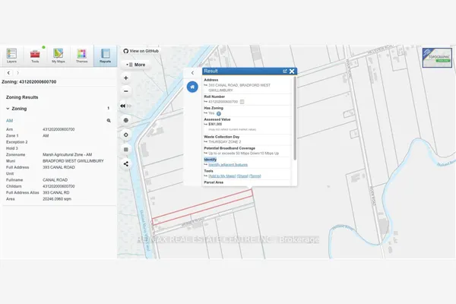456x304 pixels.
Task: Click the AM zone magnifier icon
Action: [109, 120]
